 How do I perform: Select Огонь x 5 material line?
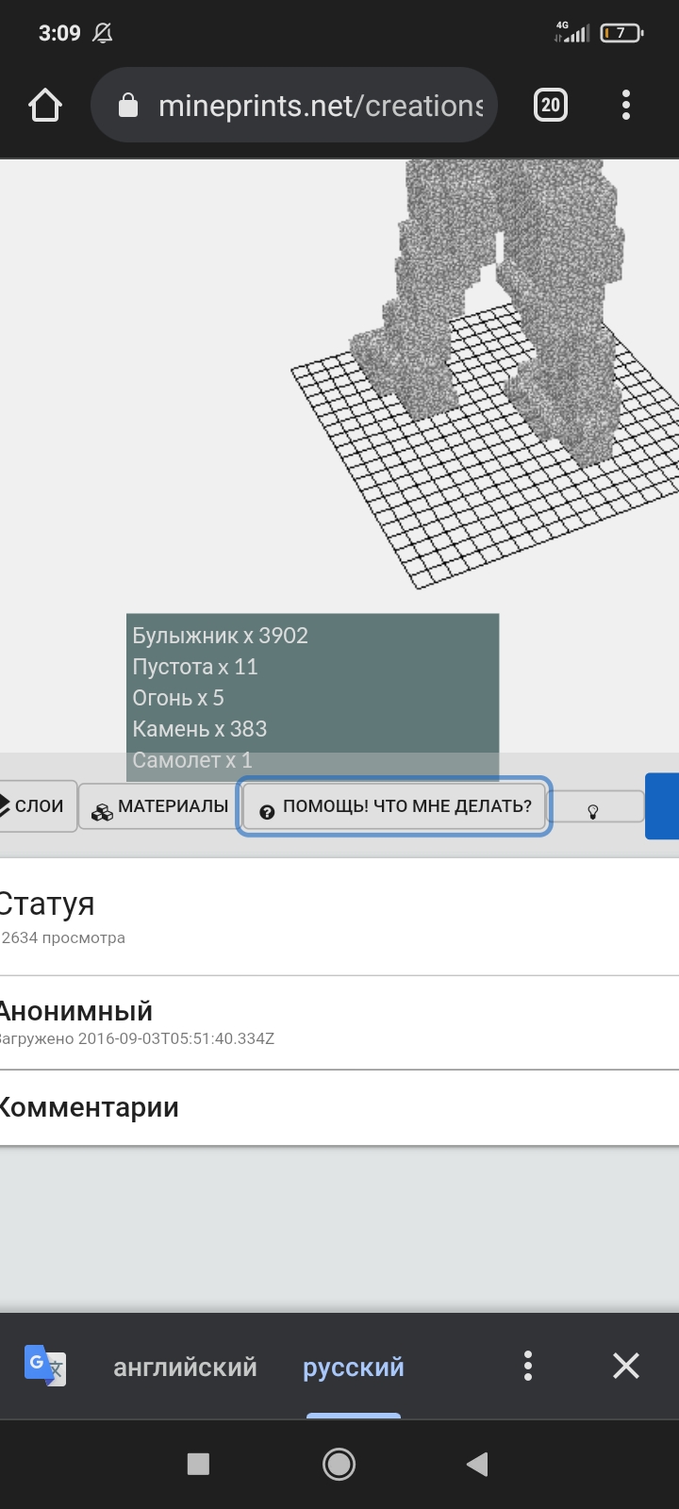click(178, 698)
